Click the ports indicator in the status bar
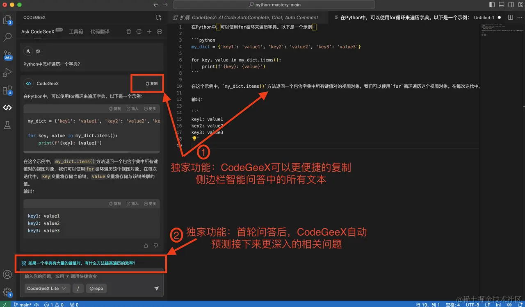This screenshot has width=525, height=307. (74, 305)
